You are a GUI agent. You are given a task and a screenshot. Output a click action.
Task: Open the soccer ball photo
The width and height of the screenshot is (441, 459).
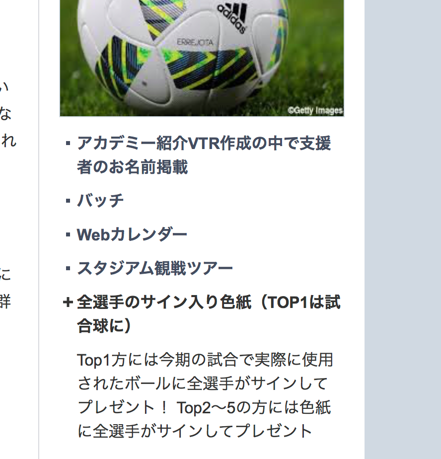(202, 58)
